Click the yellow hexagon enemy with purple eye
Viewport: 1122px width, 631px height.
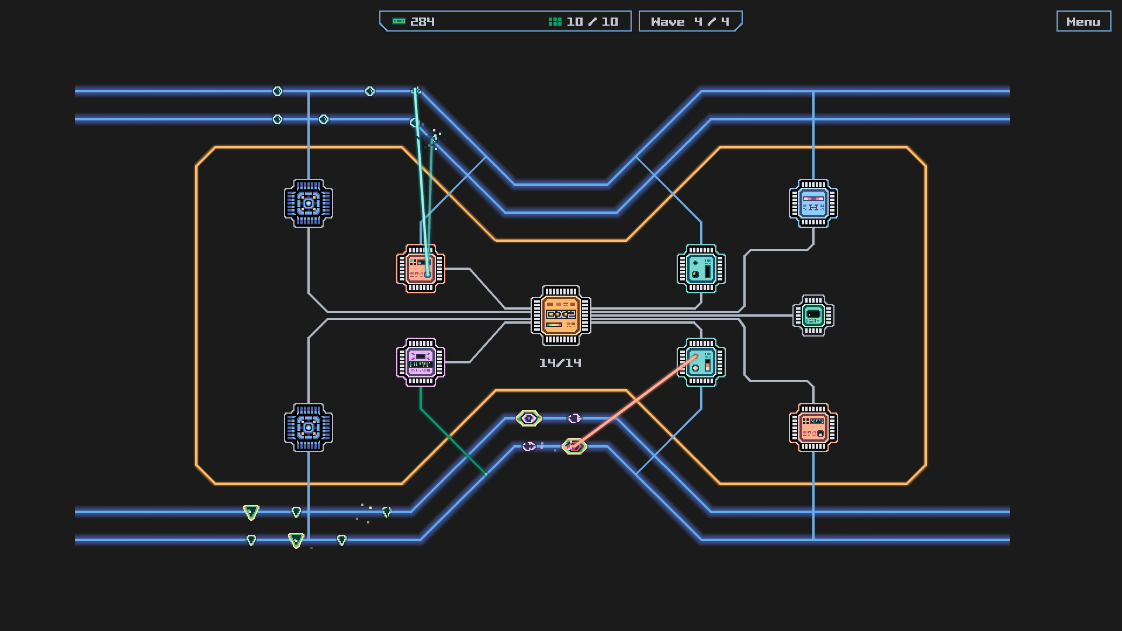click(x=529, y=418)
